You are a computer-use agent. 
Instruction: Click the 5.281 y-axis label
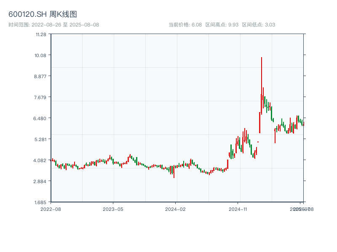40,139
